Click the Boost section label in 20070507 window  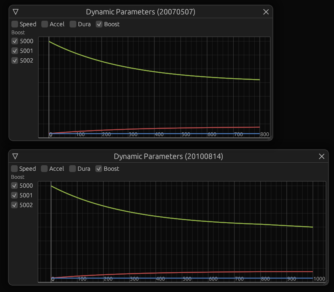18,33
